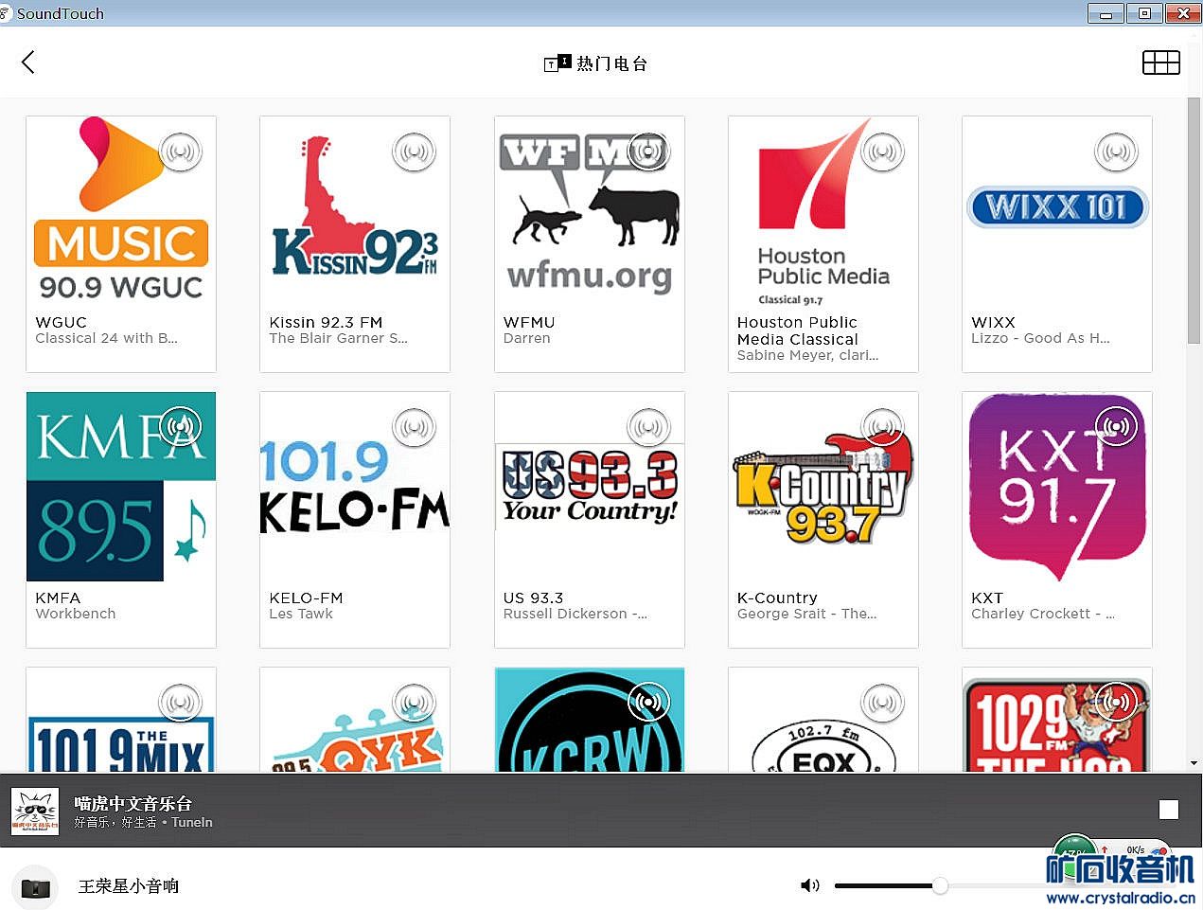The image size is (1203, 910).
Task: Click the 'Darren' subtitle under WFMU
Action: click(526, 338)
